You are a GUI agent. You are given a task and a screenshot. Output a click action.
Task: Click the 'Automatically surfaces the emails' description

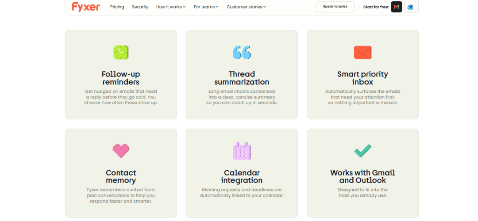362,97
